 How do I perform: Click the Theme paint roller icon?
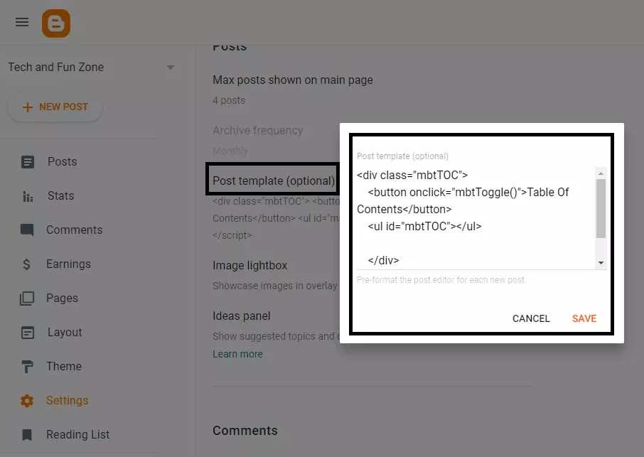point(27,366)
